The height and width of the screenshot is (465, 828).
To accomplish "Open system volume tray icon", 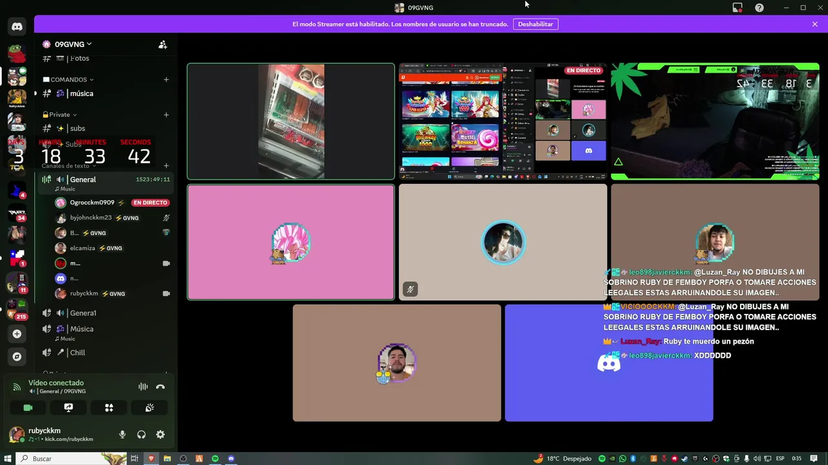I will click(757, 459).
